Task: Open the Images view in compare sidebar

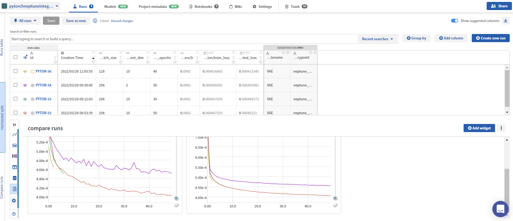Action: (14, 145)
